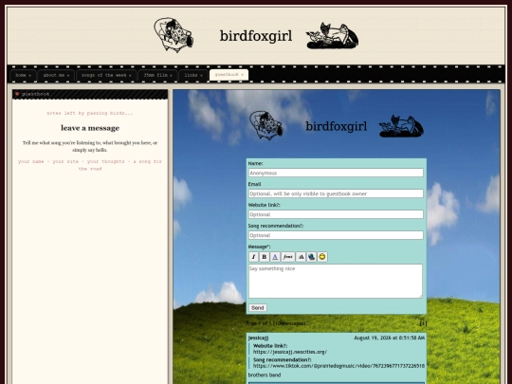Insert a link with globe icon
512x384 pixels.
(x=312, y=257)
